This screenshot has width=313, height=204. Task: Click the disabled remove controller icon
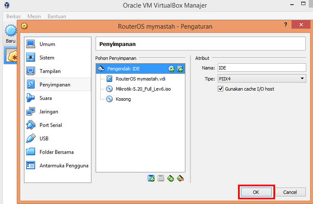161,178
